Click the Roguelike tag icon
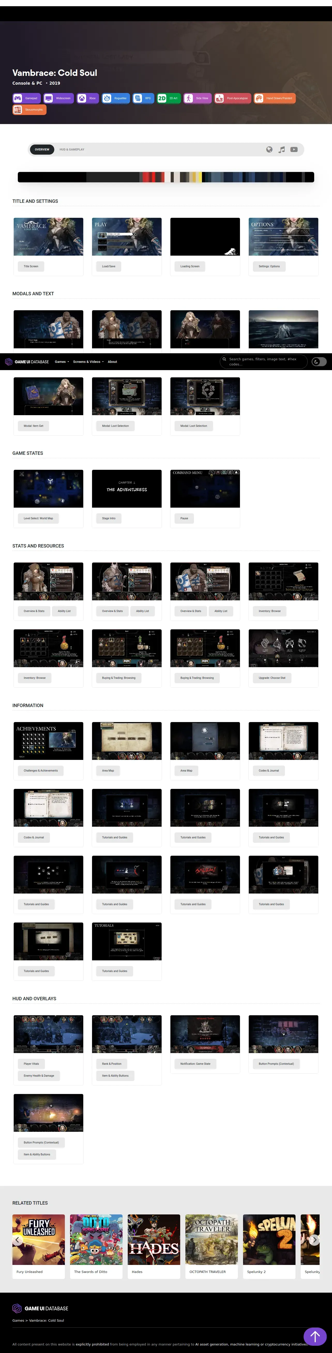Screen dimensions: 332x1353 107,98
